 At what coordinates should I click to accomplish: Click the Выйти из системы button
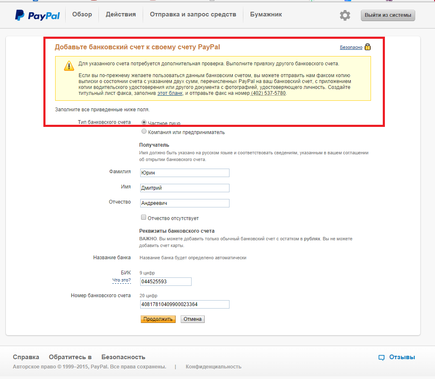[x=388, y=15]
